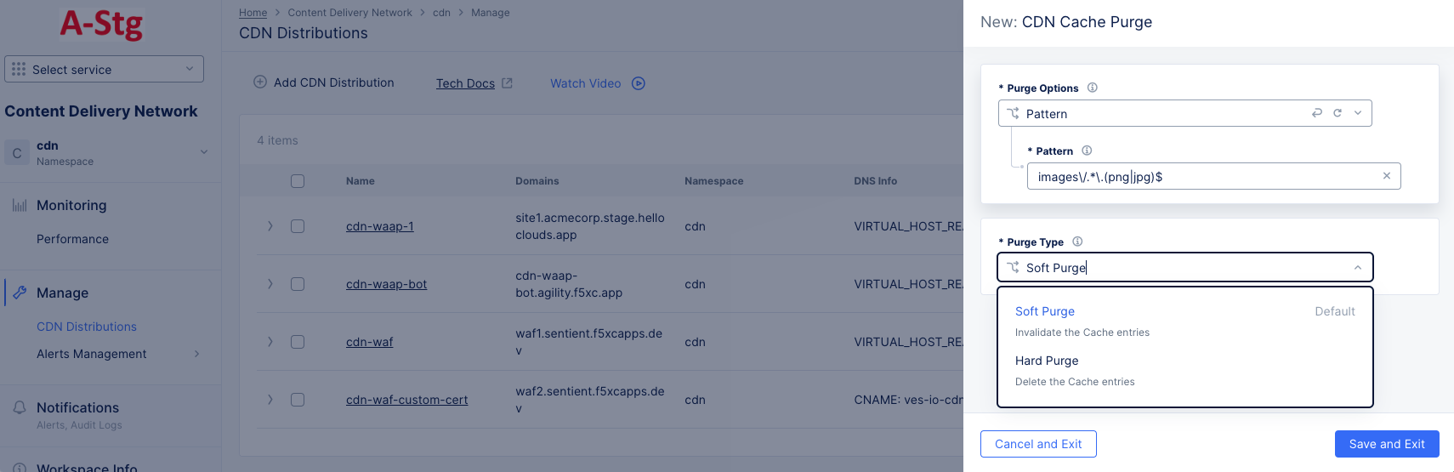Choose Hard Purge from the list
1454x472 pixels.
pyautogui.click(x=1047, y=361)
